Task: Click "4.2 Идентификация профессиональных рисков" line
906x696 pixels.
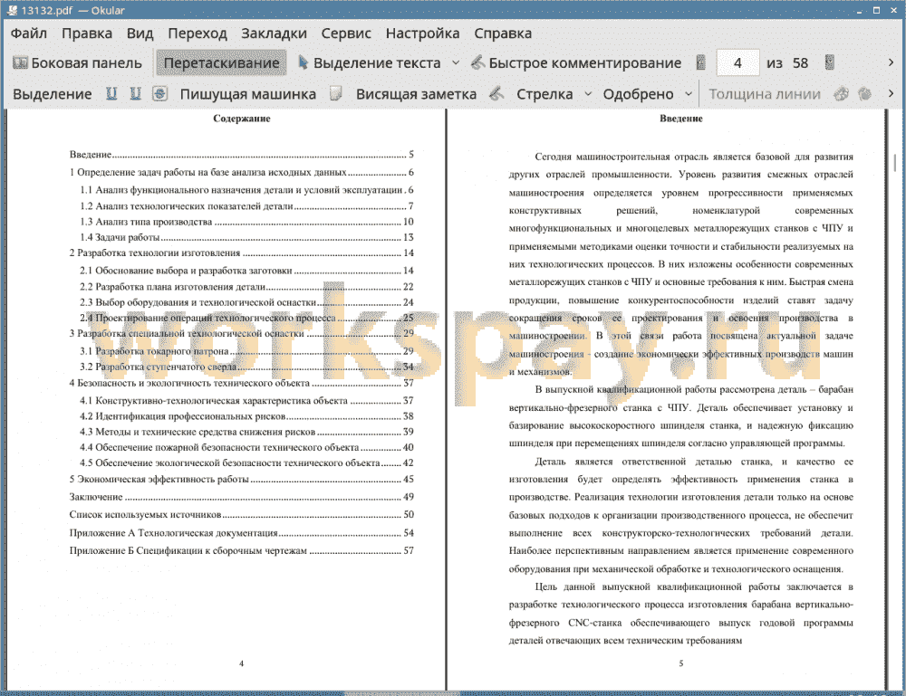Action: click(x=246, y=416)
